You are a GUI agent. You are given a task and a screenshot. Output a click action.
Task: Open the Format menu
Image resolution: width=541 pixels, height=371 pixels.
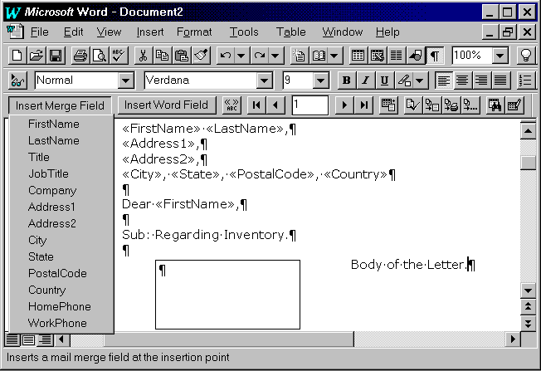coord(194,32)
